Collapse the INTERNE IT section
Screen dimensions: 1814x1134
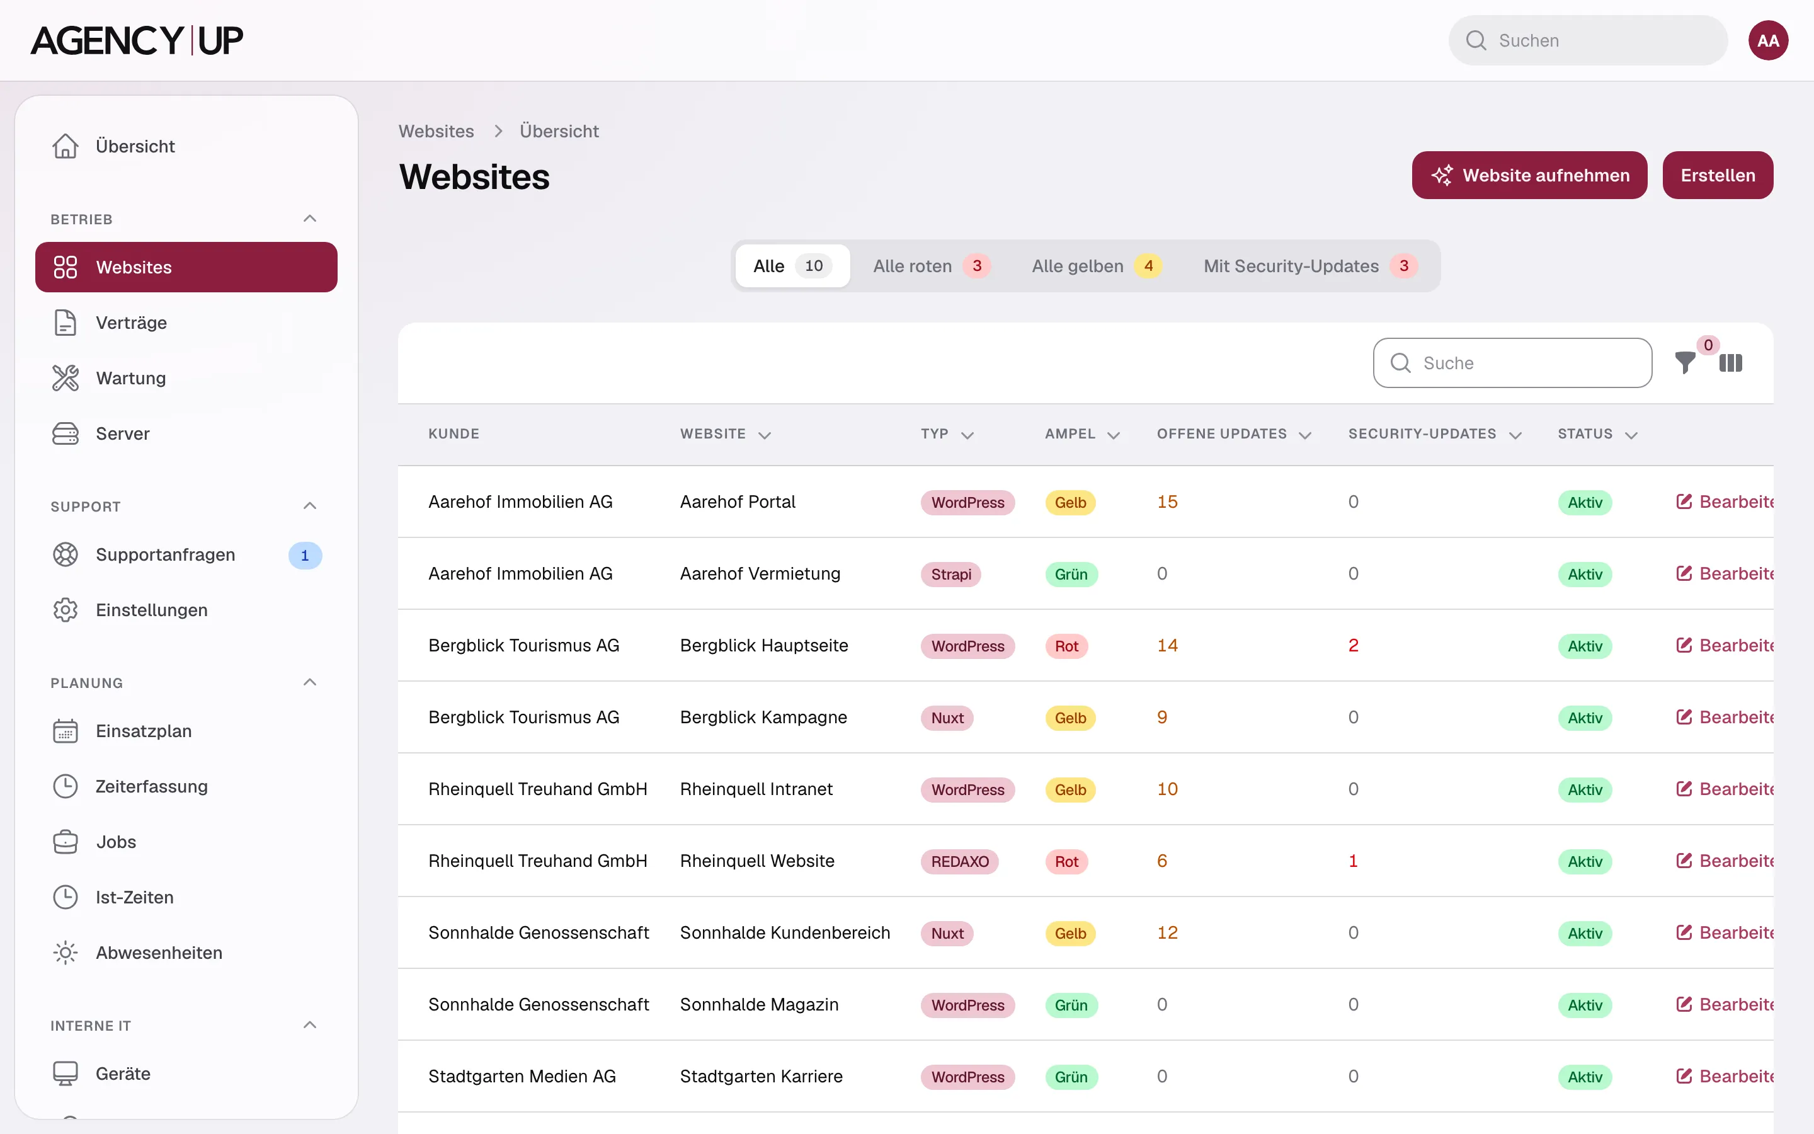tap(310, 1024)
